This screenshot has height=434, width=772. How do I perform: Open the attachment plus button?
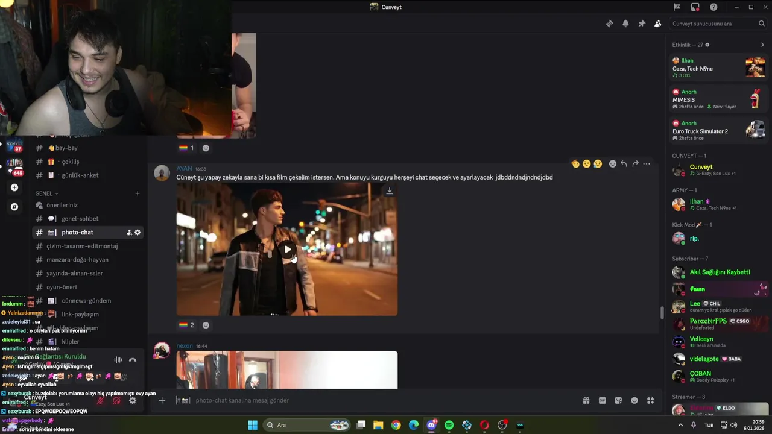pyautogui.click(x=162, y=400)
